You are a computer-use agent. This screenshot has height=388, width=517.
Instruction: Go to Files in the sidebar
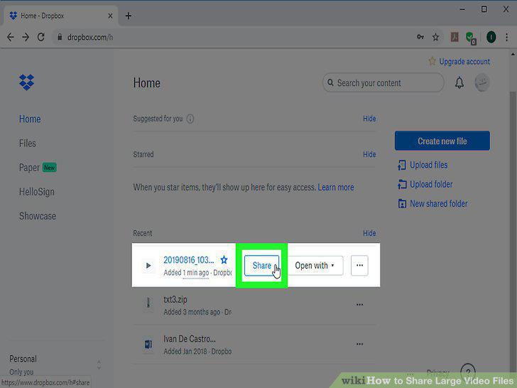point(28,144)
